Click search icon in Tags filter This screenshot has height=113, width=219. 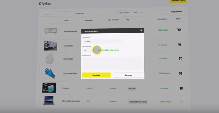pyautogui.click(x=142, y=13)
